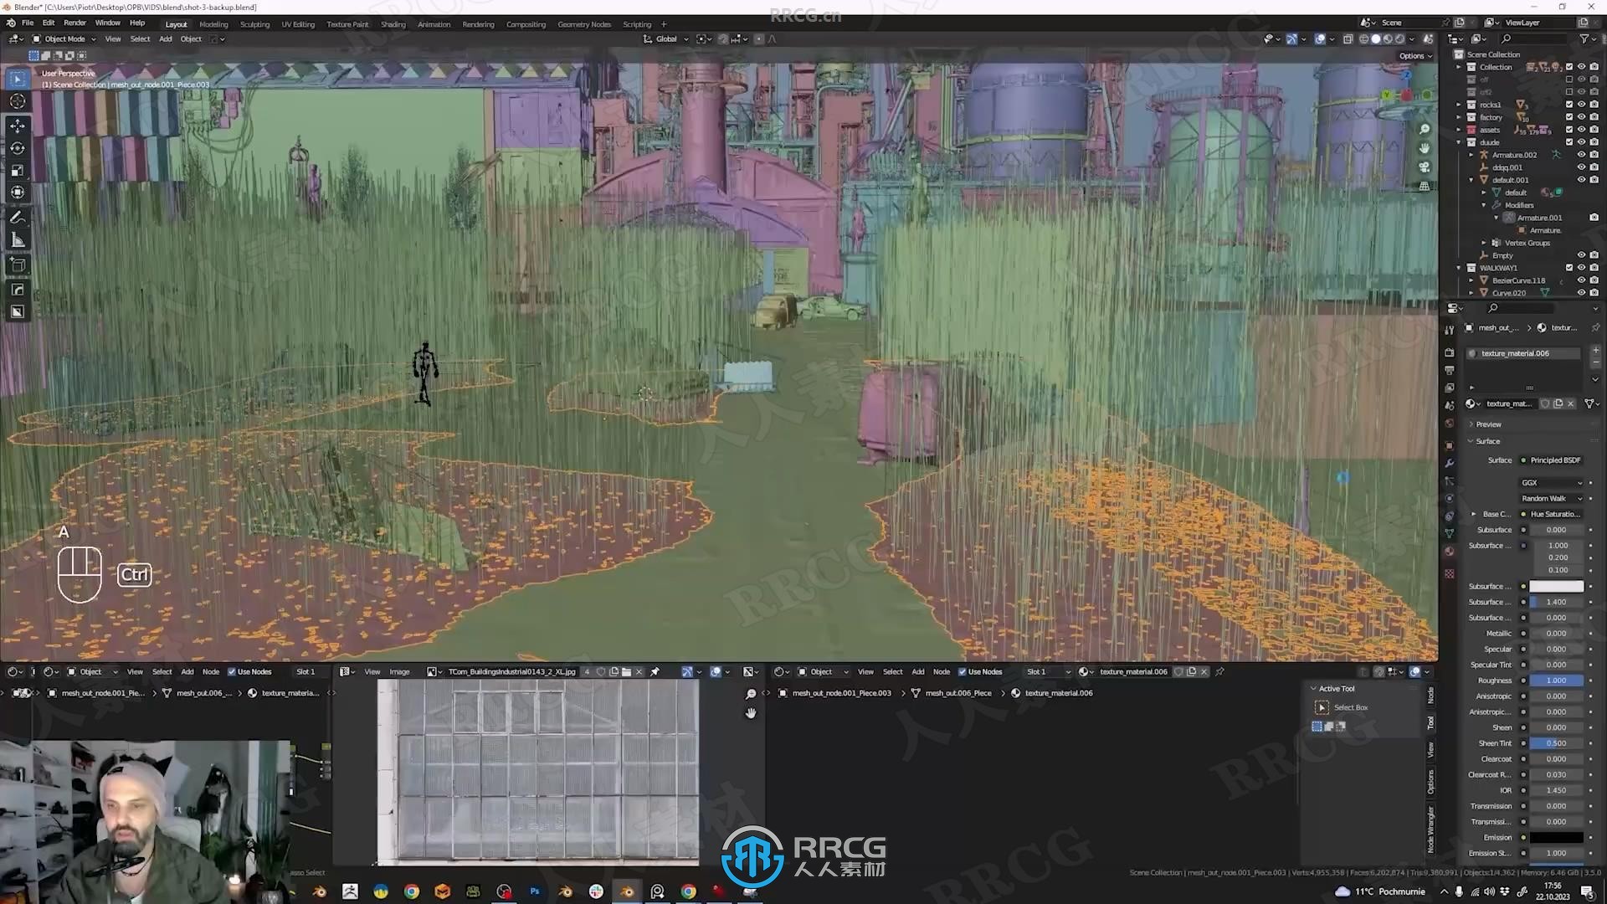1607x904 pixels.
Task: Expand the rocks1 collection
Action: 1459,105
